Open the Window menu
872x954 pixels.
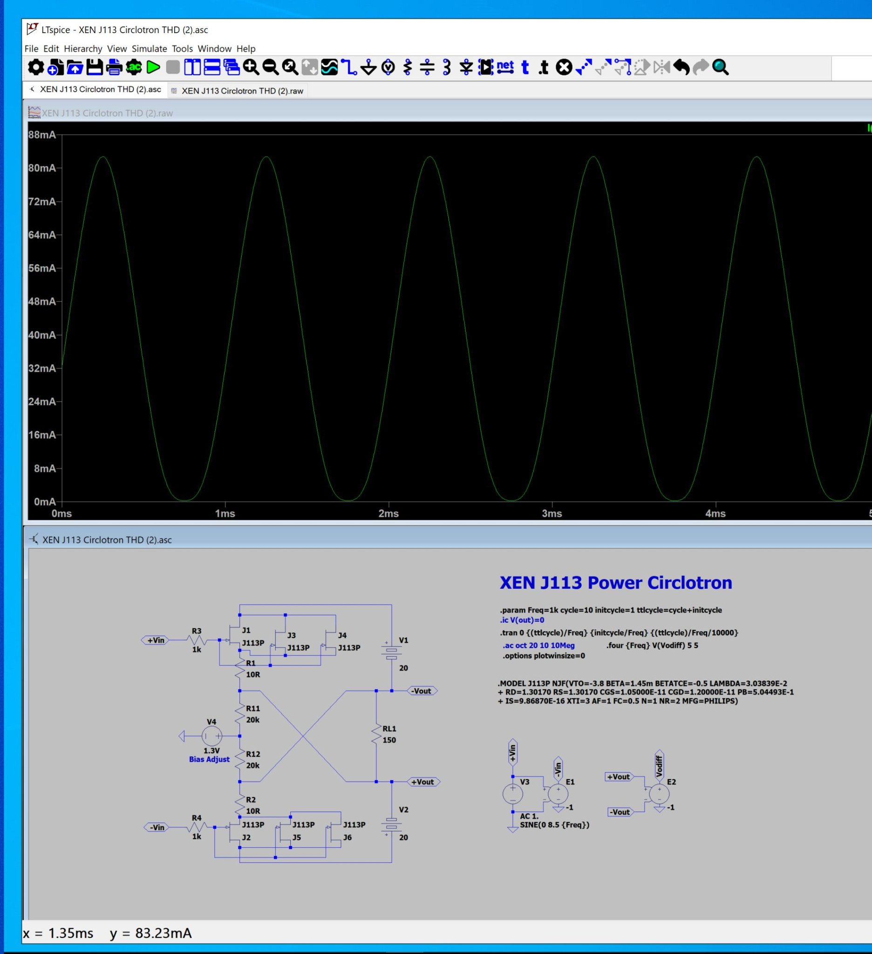214,49
